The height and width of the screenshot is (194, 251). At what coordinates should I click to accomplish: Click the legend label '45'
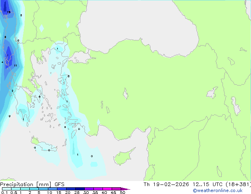coord(113,192)
